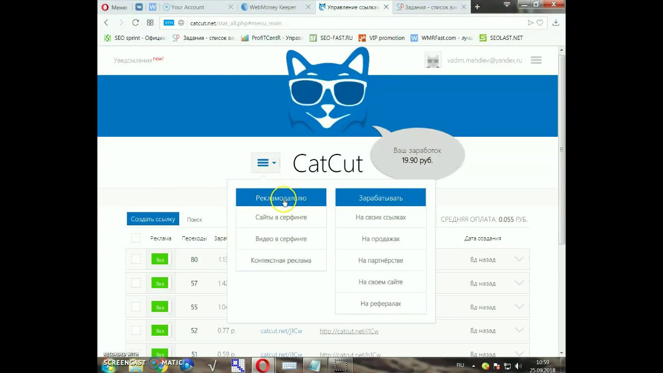Tick the checkbox in the 52 переходы row
Image resolution: width=663 pixels, height=373 pixels.
pos(136,330)
